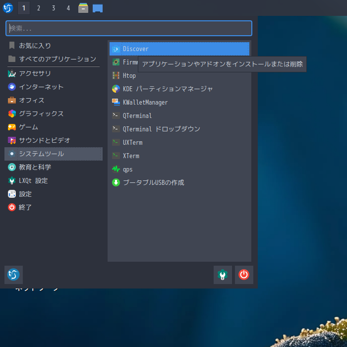Select お気に入り category
The width and height of the screenshot is (347, 347).
pyautogui.click(x=35, y=46)
